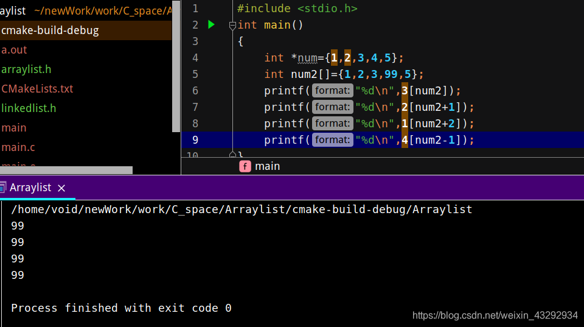Click the executable path in run output
Viewport: 584px width, 327px height.
242,209
